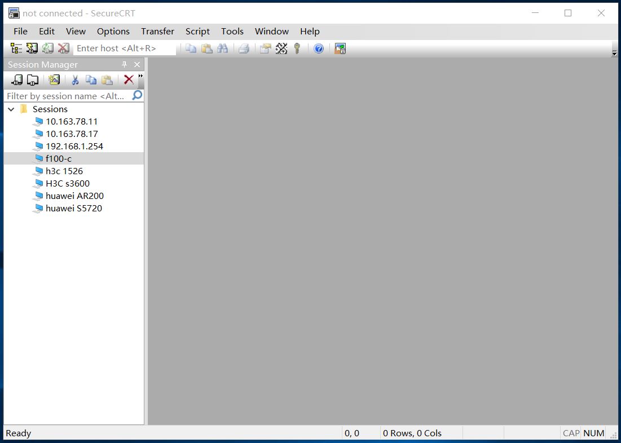Click the Reconnect toolbar icon
Viewport: 621px width, 443px height.
(48, 48)
